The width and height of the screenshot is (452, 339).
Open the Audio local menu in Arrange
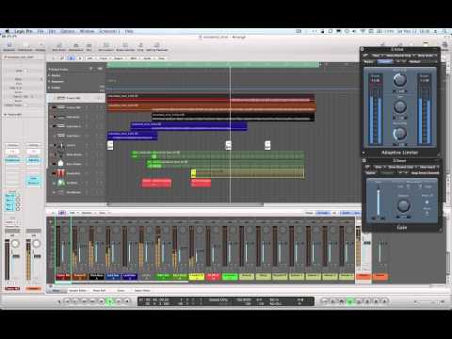coord(147,58)
